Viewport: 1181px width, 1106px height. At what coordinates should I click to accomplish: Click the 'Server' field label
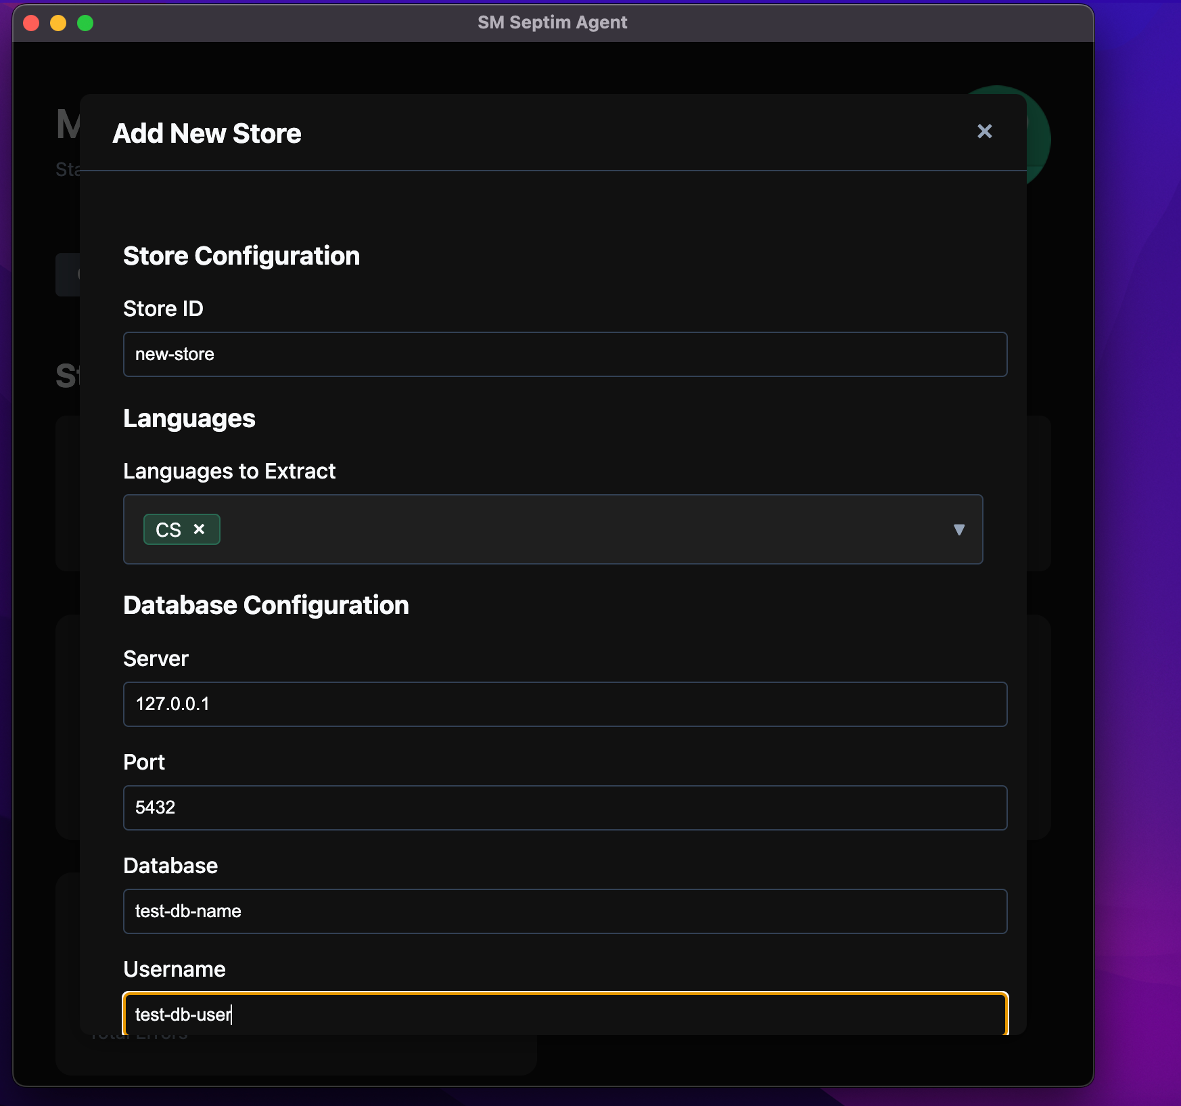(156, 659)
